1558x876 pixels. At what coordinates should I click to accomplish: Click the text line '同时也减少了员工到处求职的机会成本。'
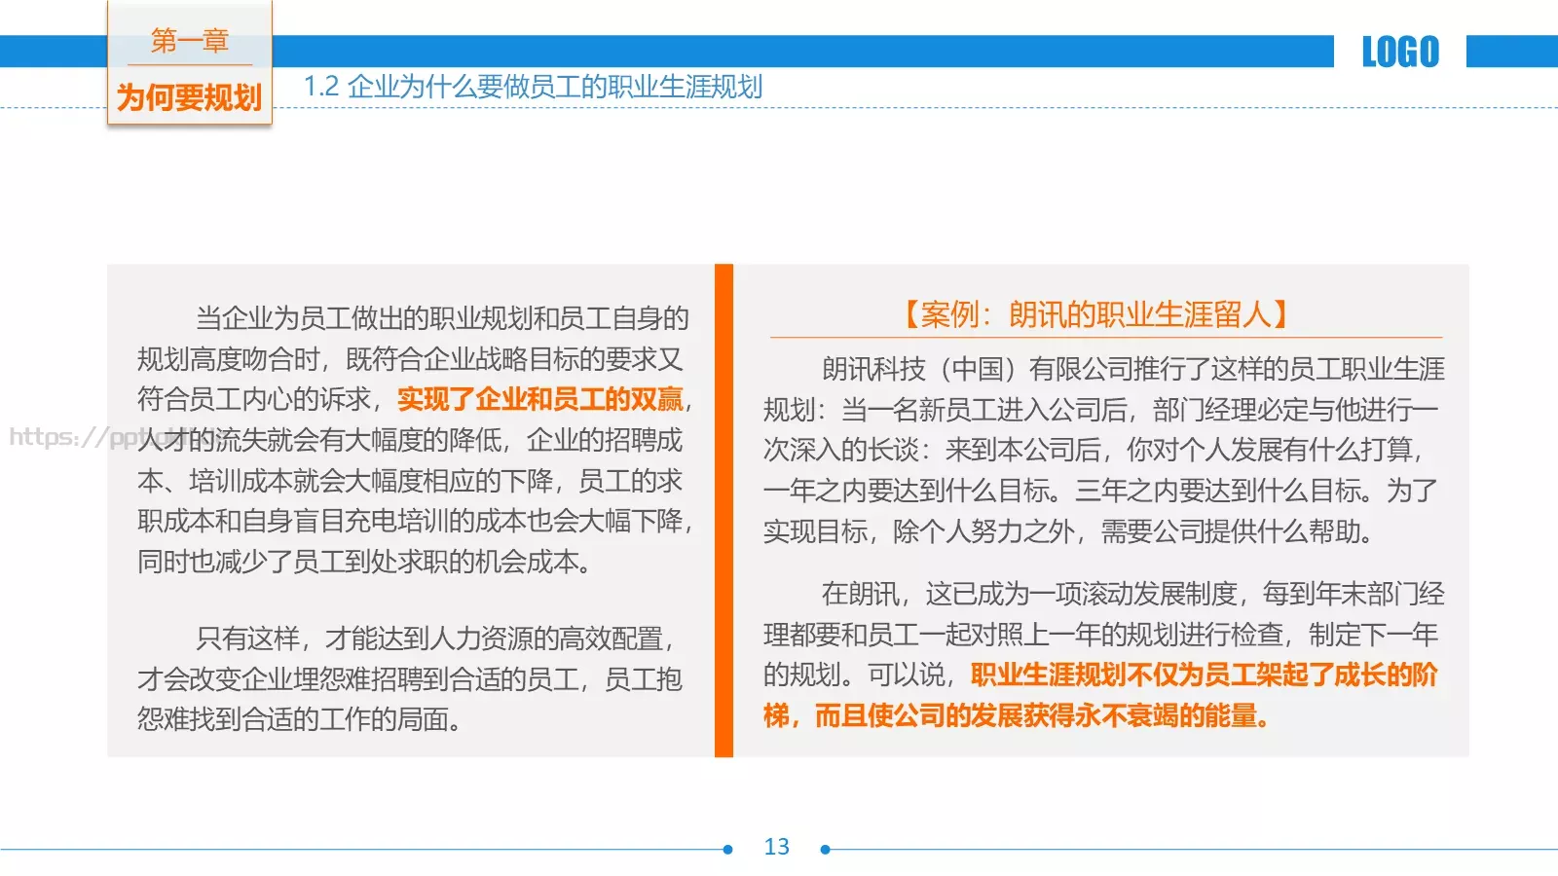click(x=365, y=562)
